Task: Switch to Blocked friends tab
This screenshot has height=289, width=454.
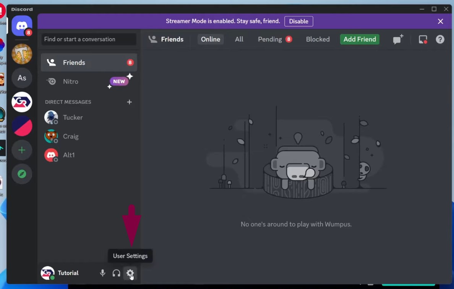Action: 318,39
